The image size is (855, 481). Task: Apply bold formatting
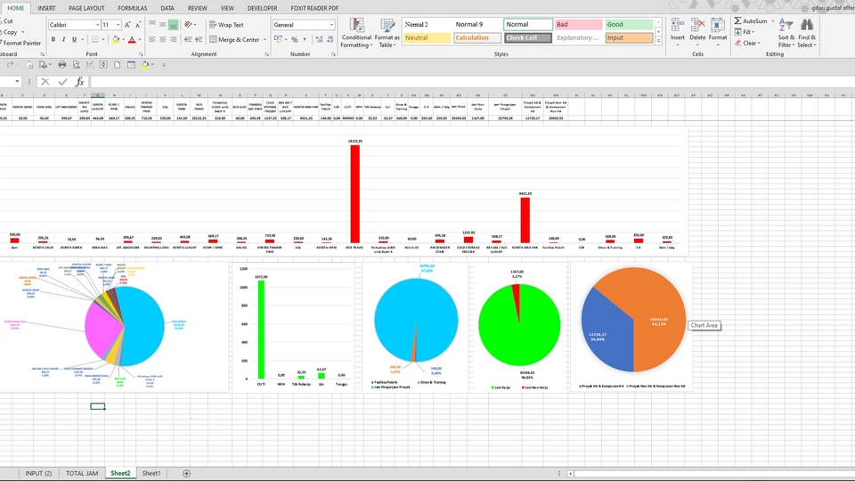click(x=53, y=39)
